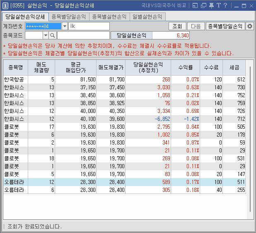Open the help question mark icon
This screenshot has height=233, width=256.
[225, 5]
